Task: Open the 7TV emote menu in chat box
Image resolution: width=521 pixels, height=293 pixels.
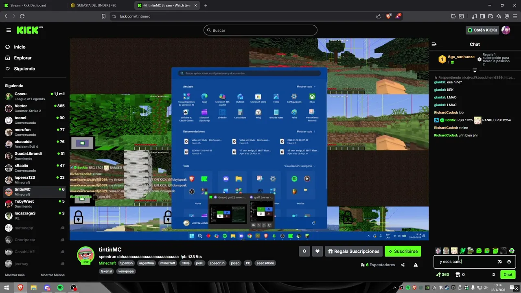Action: (x=500, y=262)
